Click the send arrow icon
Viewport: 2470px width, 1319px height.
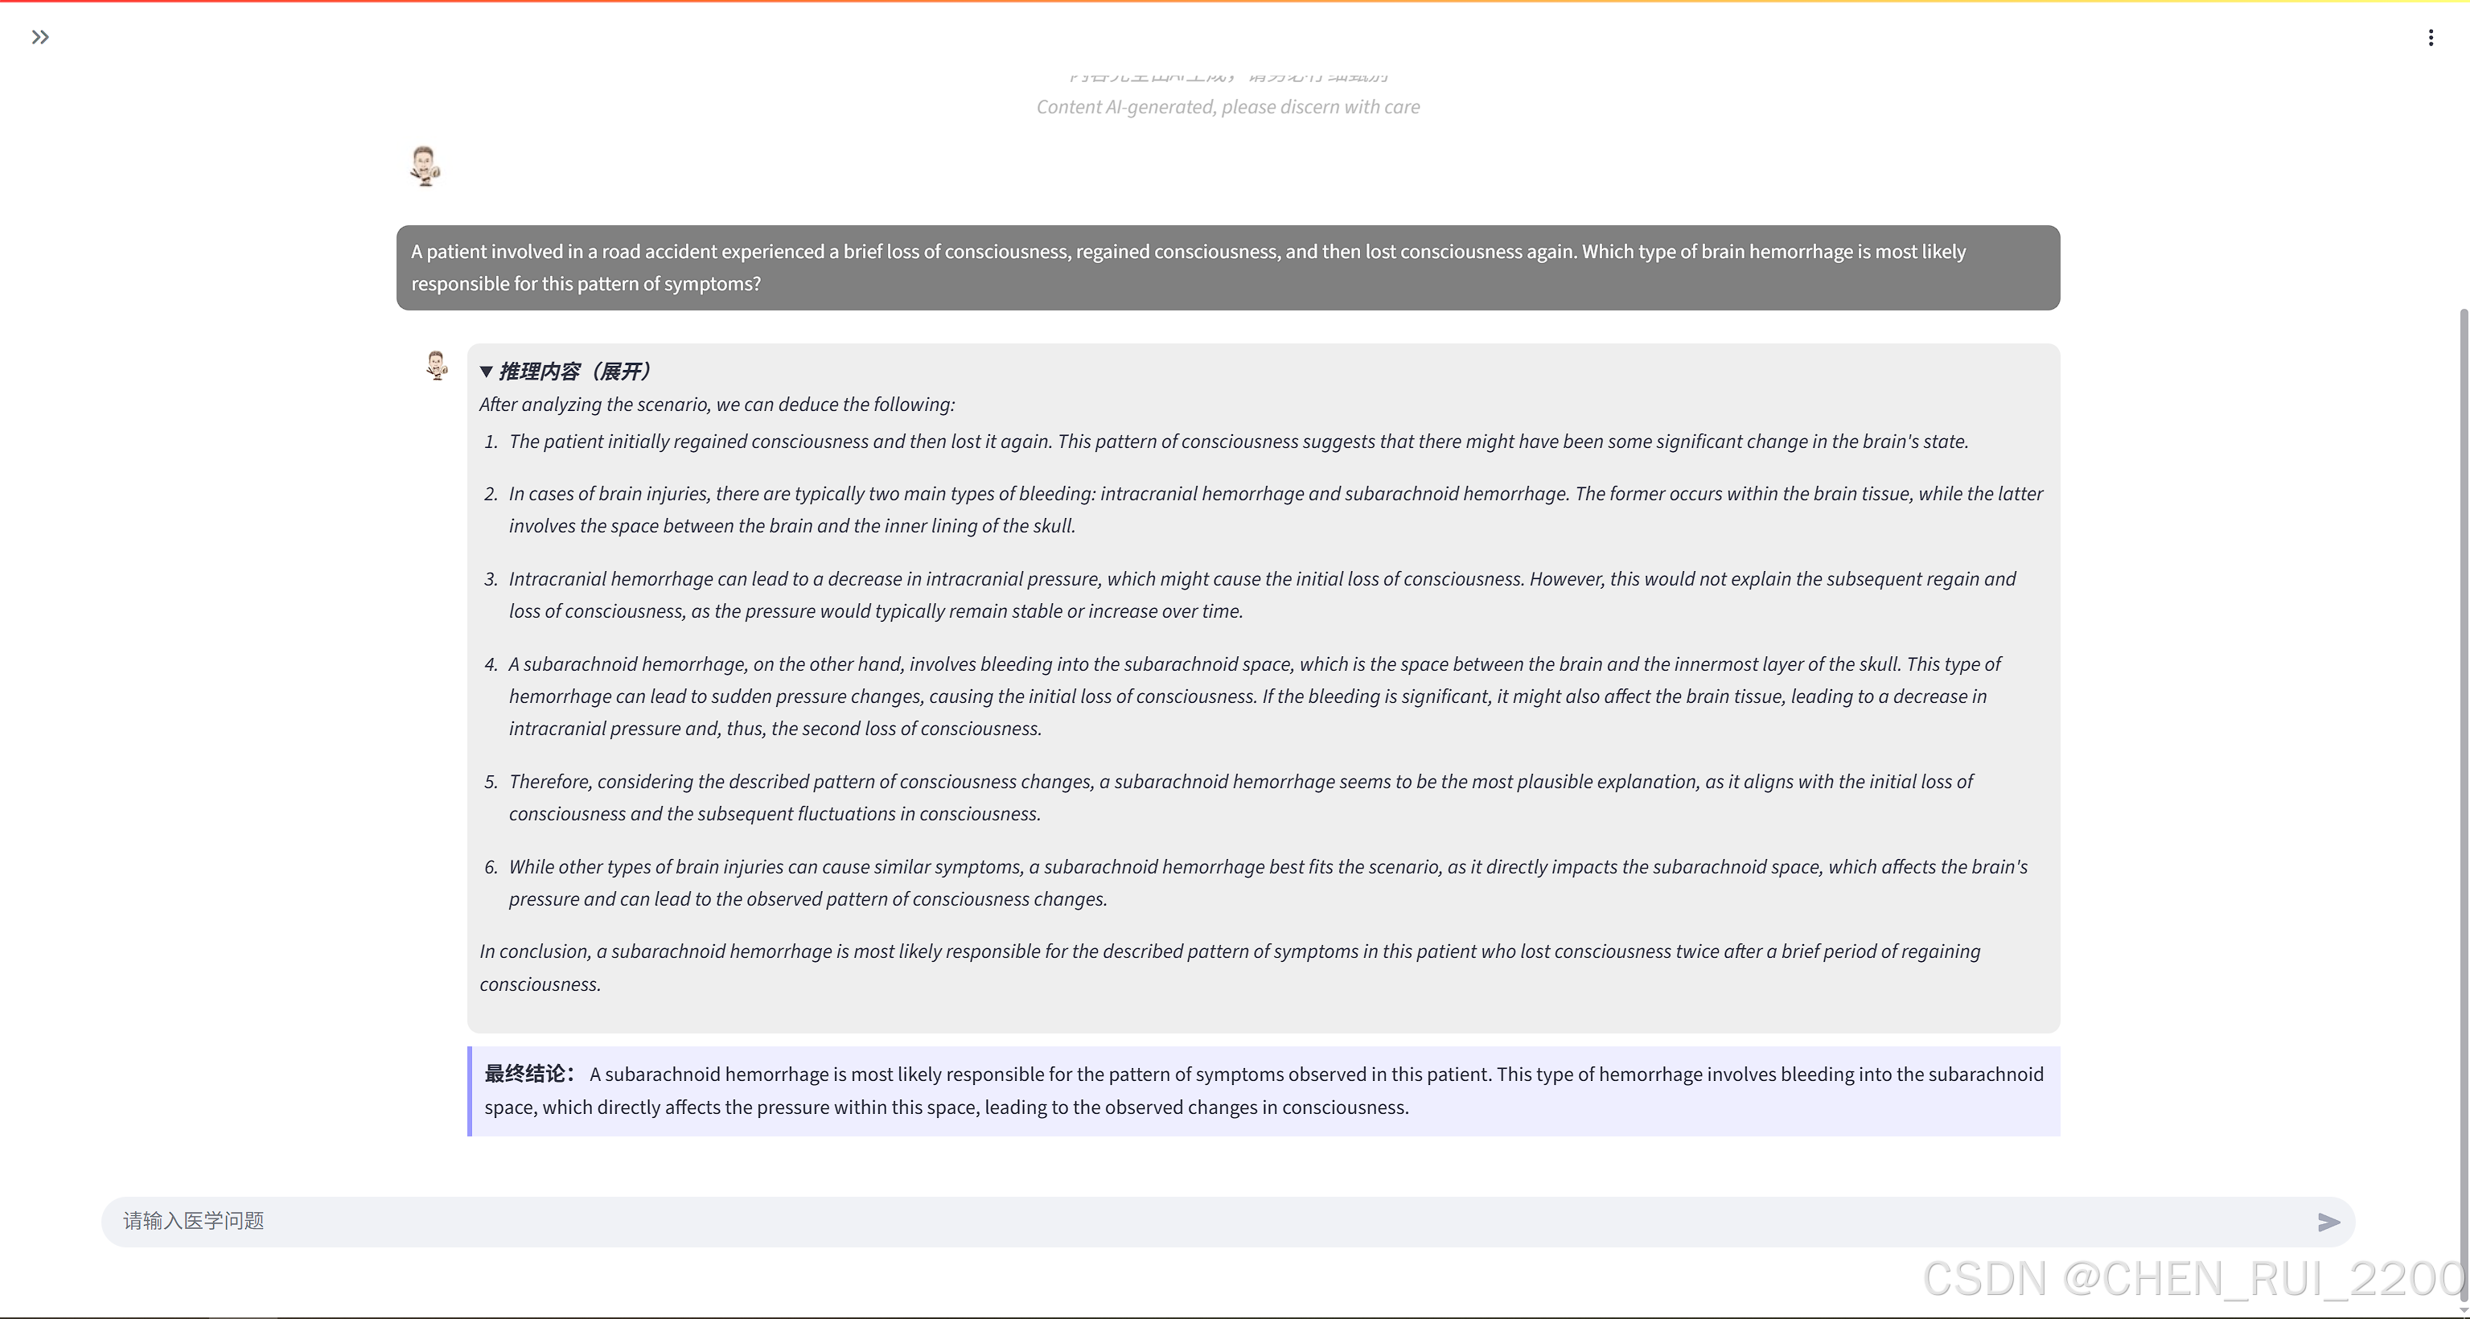pyautogui.click(x=2328, y=1221)
